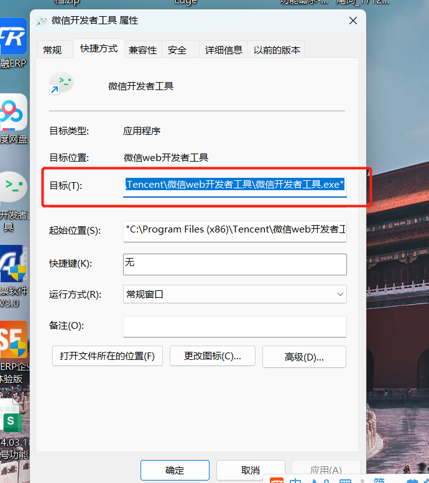Confirm with the 确定 button
This screenshot has width=429, height=483.
175,470
